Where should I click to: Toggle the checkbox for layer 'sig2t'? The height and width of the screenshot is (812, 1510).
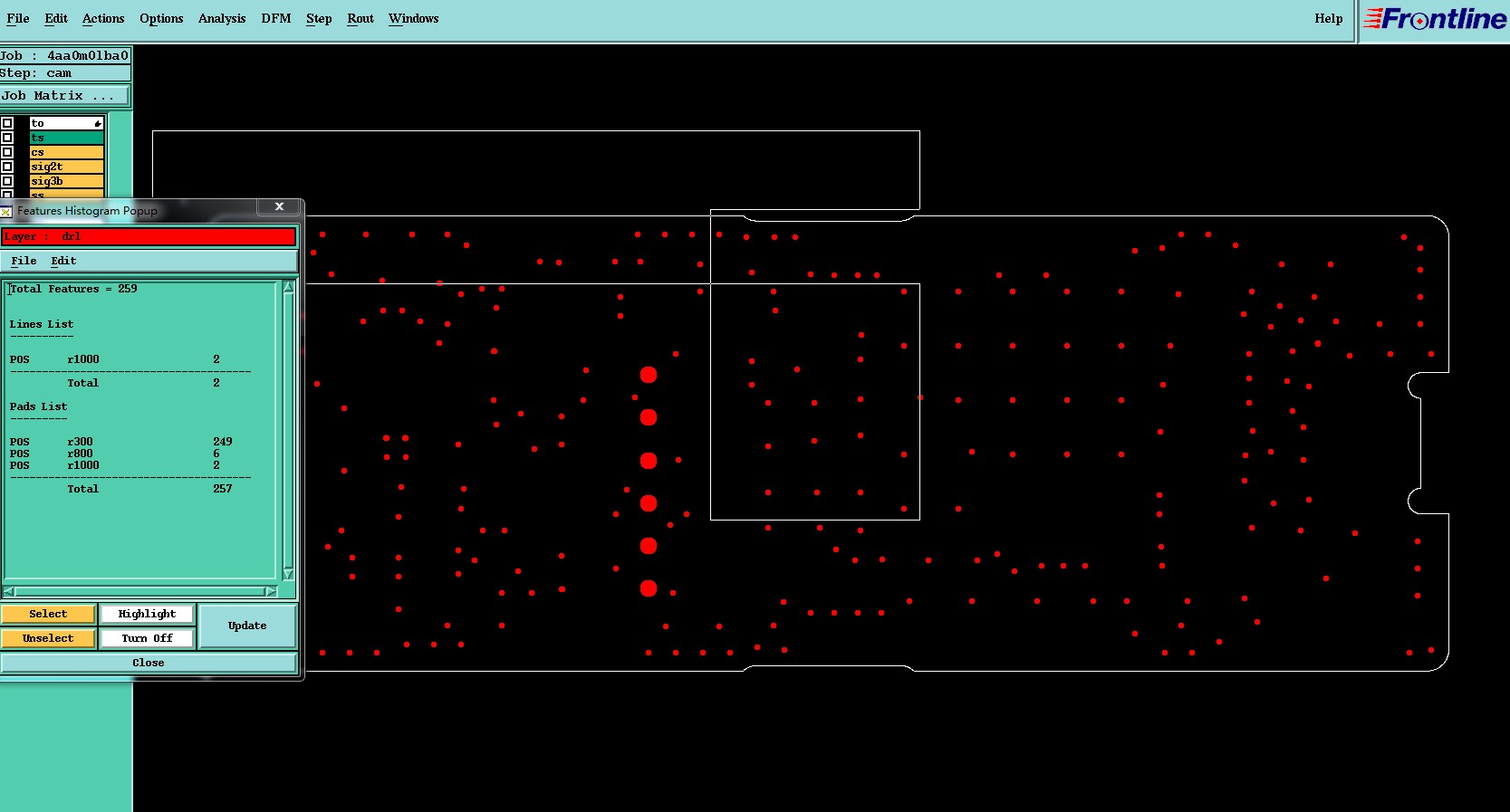pos(7,167)
